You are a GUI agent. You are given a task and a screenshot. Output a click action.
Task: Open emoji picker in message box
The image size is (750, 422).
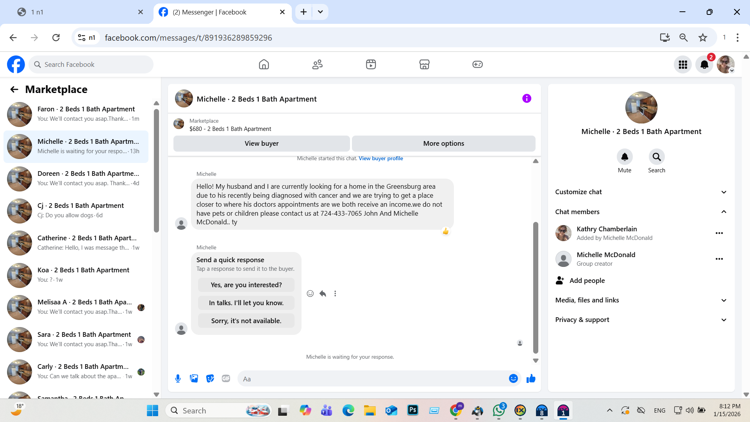tap(513, 379)
